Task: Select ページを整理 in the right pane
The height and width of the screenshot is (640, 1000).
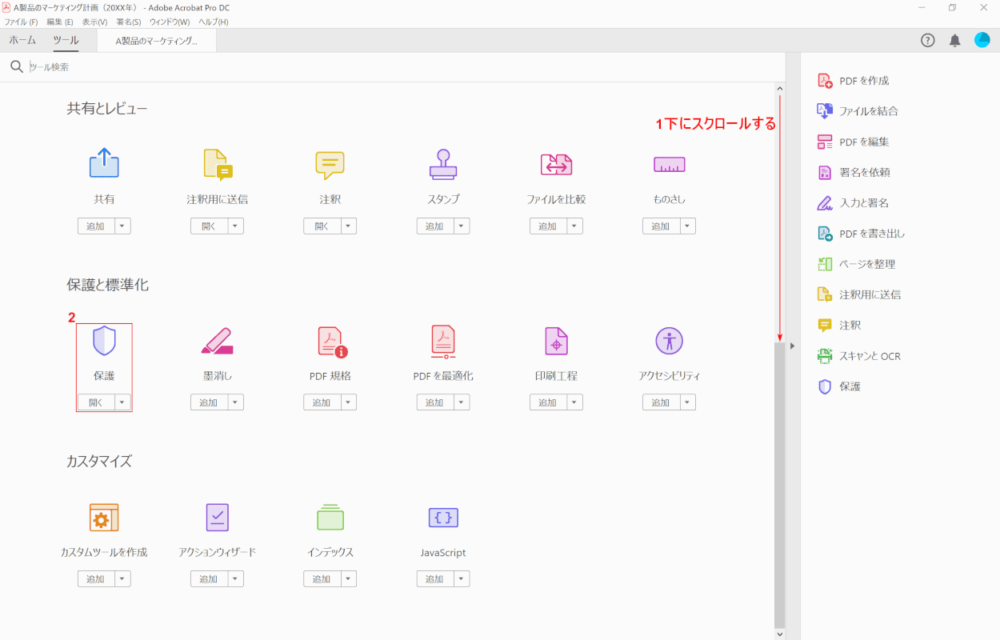Action: [x=856, y=264]
